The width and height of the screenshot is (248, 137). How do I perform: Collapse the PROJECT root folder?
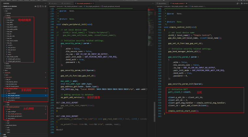(10, 6)
